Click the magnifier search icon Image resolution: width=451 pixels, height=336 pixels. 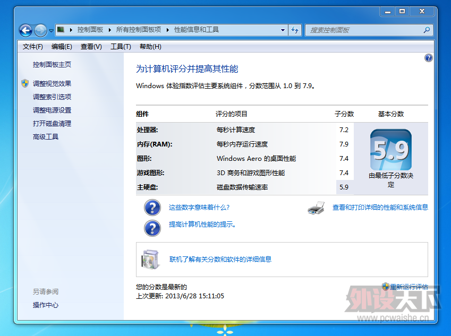pos(427,30)
